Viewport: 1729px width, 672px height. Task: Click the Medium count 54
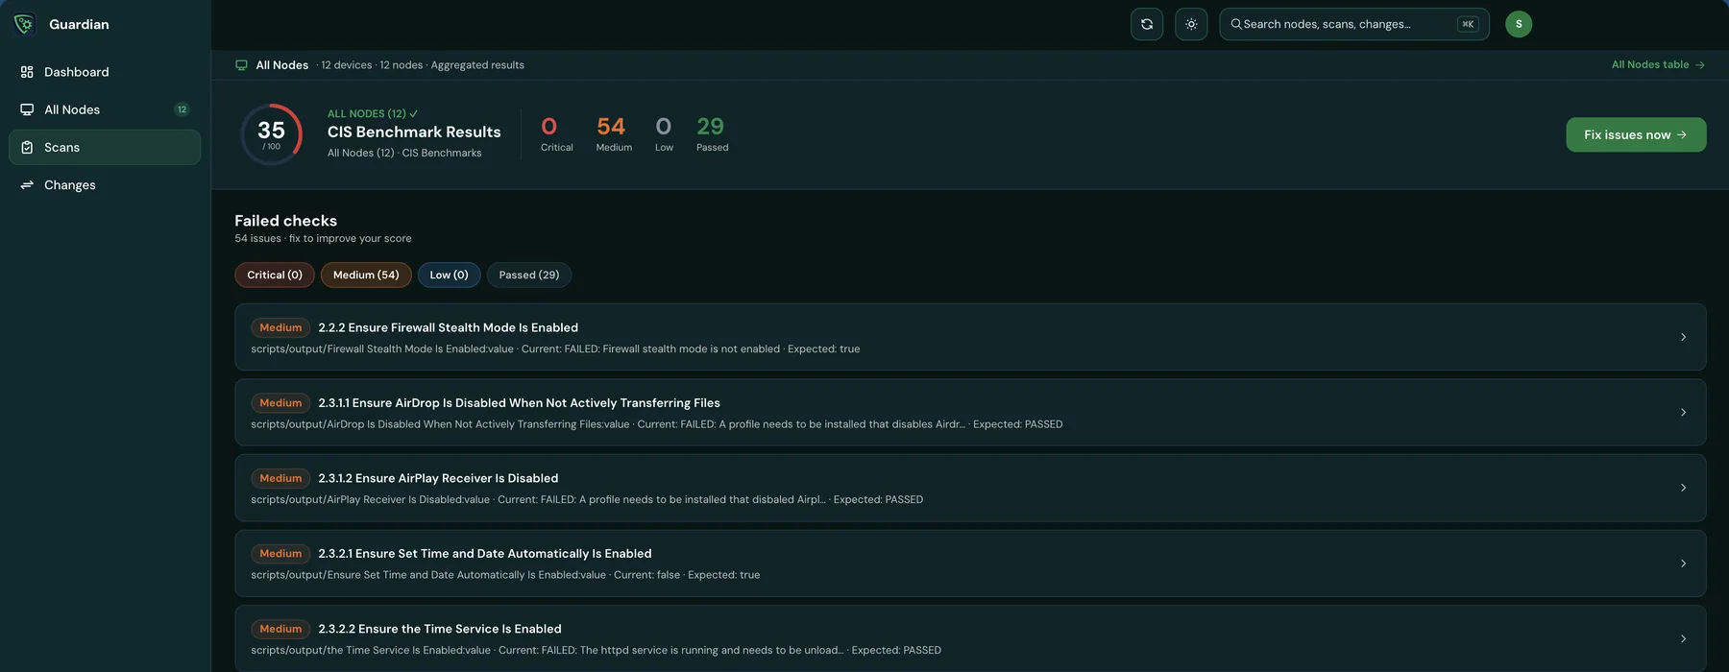(611, 127)
